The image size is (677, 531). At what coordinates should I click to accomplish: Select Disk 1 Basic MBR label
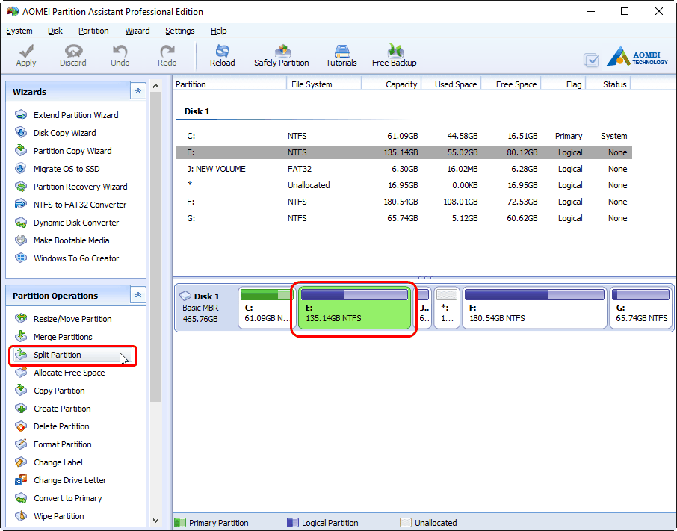tap(206, 308)
